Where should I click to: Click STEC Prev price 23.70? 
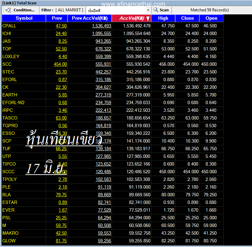(x=61, y=72)
